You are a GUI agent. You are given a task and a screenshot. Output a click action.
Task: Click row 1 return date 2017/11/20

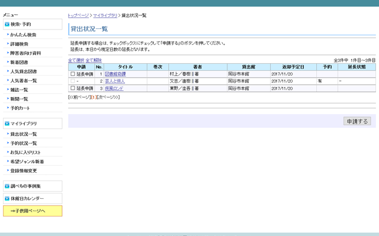click(x=282, y=74)
